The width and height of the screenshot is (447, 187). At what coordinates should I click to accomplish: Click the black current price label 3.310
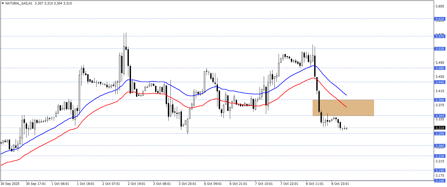click(x=440, y=128)
